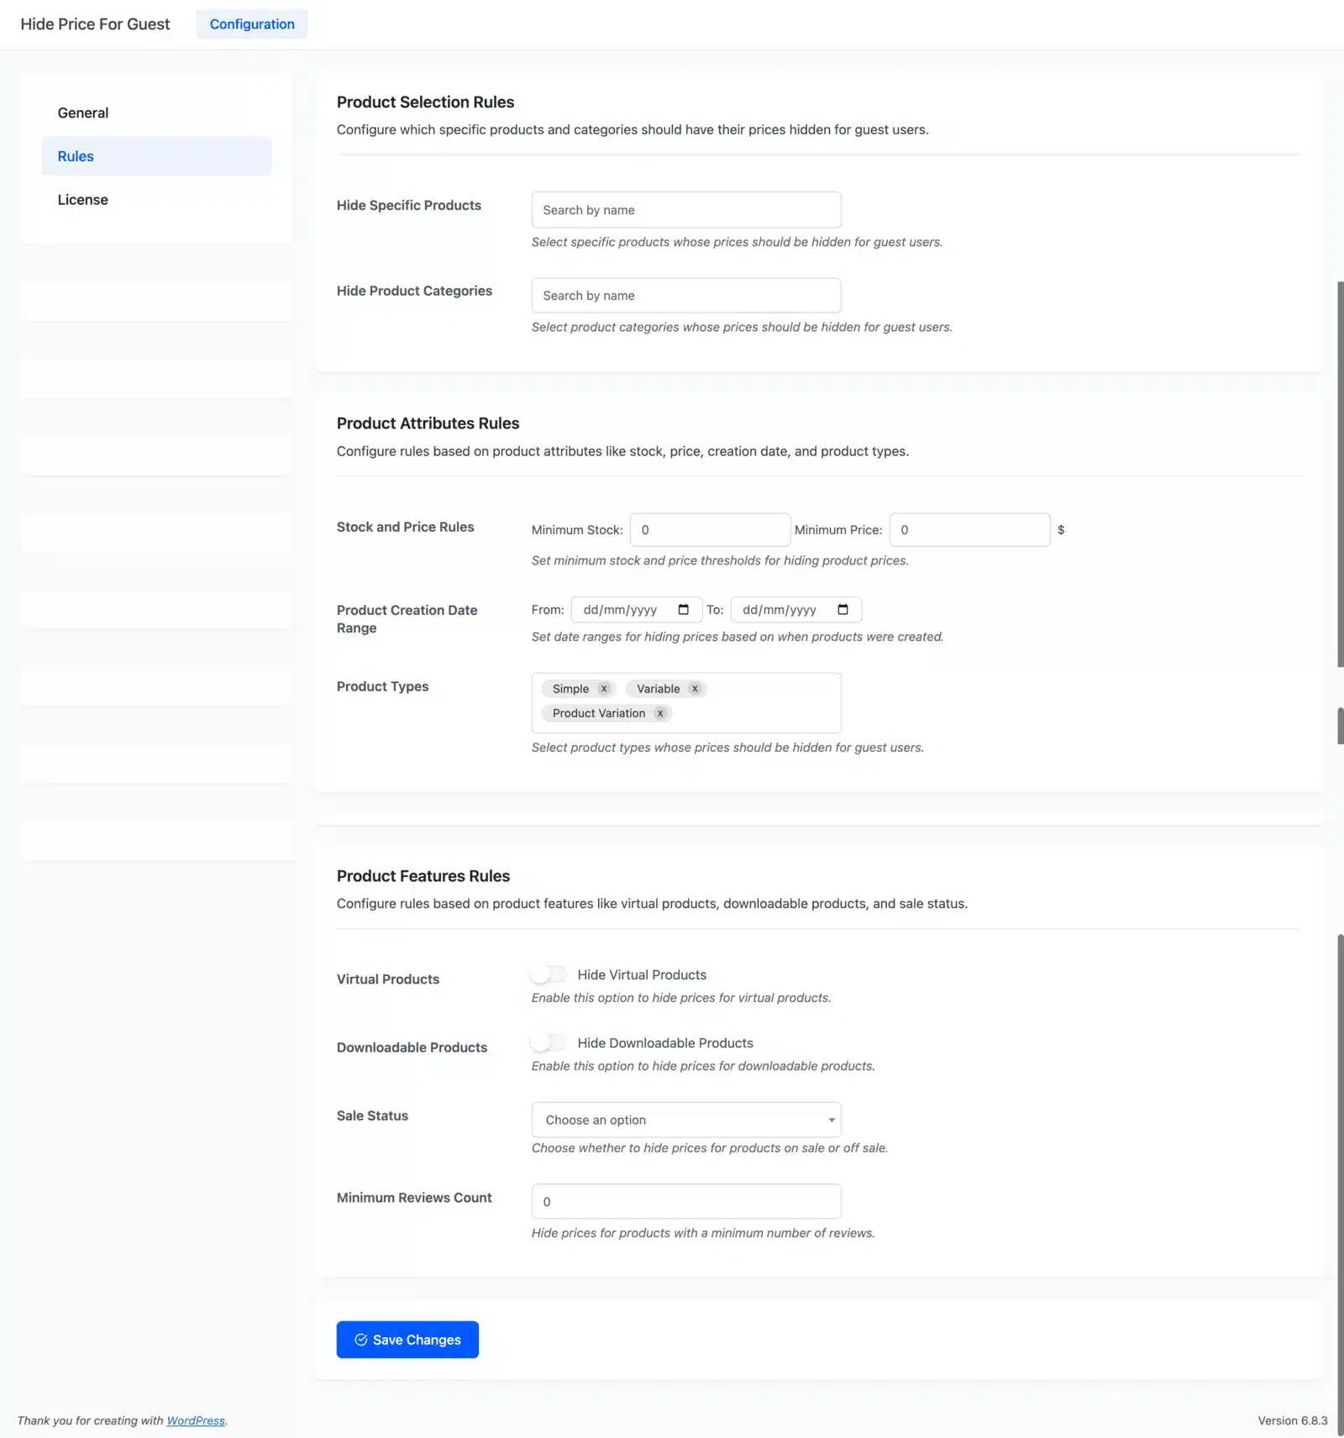This screenshot has width=1344, height=1438.
Task: Remove the Product Variation tag
Action: [660, 713]
